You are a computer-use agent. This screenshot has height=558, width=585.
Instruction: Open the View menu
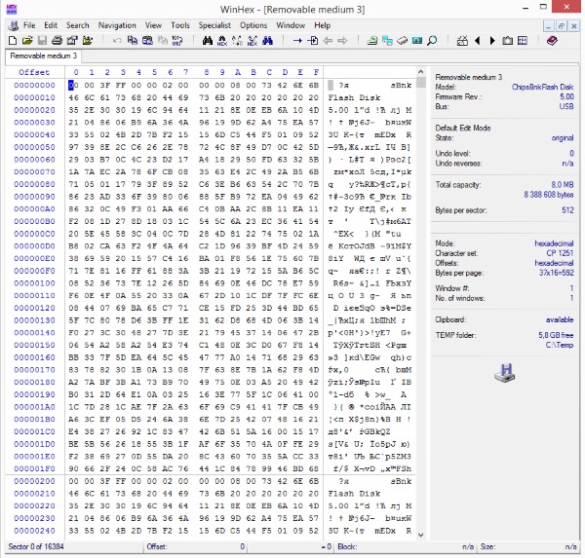pyautogui.click(x=153, y=25)
